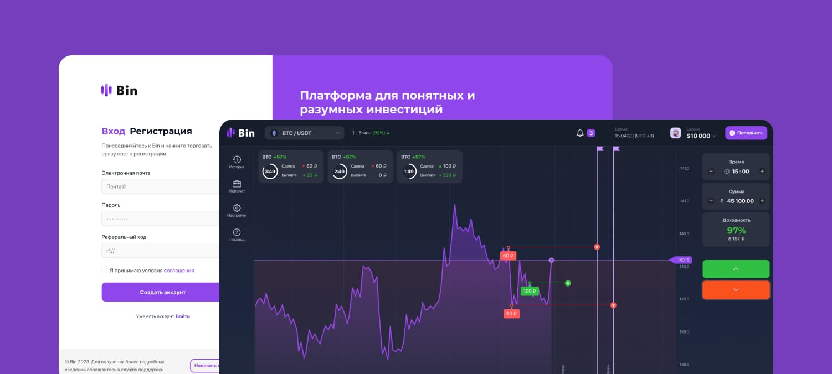Select the Вход tab
This screenshot has width=832, height=374.
pos(114,131)
